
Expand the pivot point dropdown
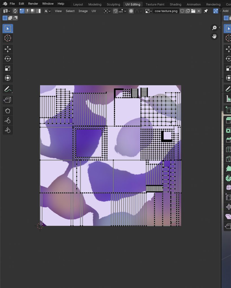(x=107, y=11)
